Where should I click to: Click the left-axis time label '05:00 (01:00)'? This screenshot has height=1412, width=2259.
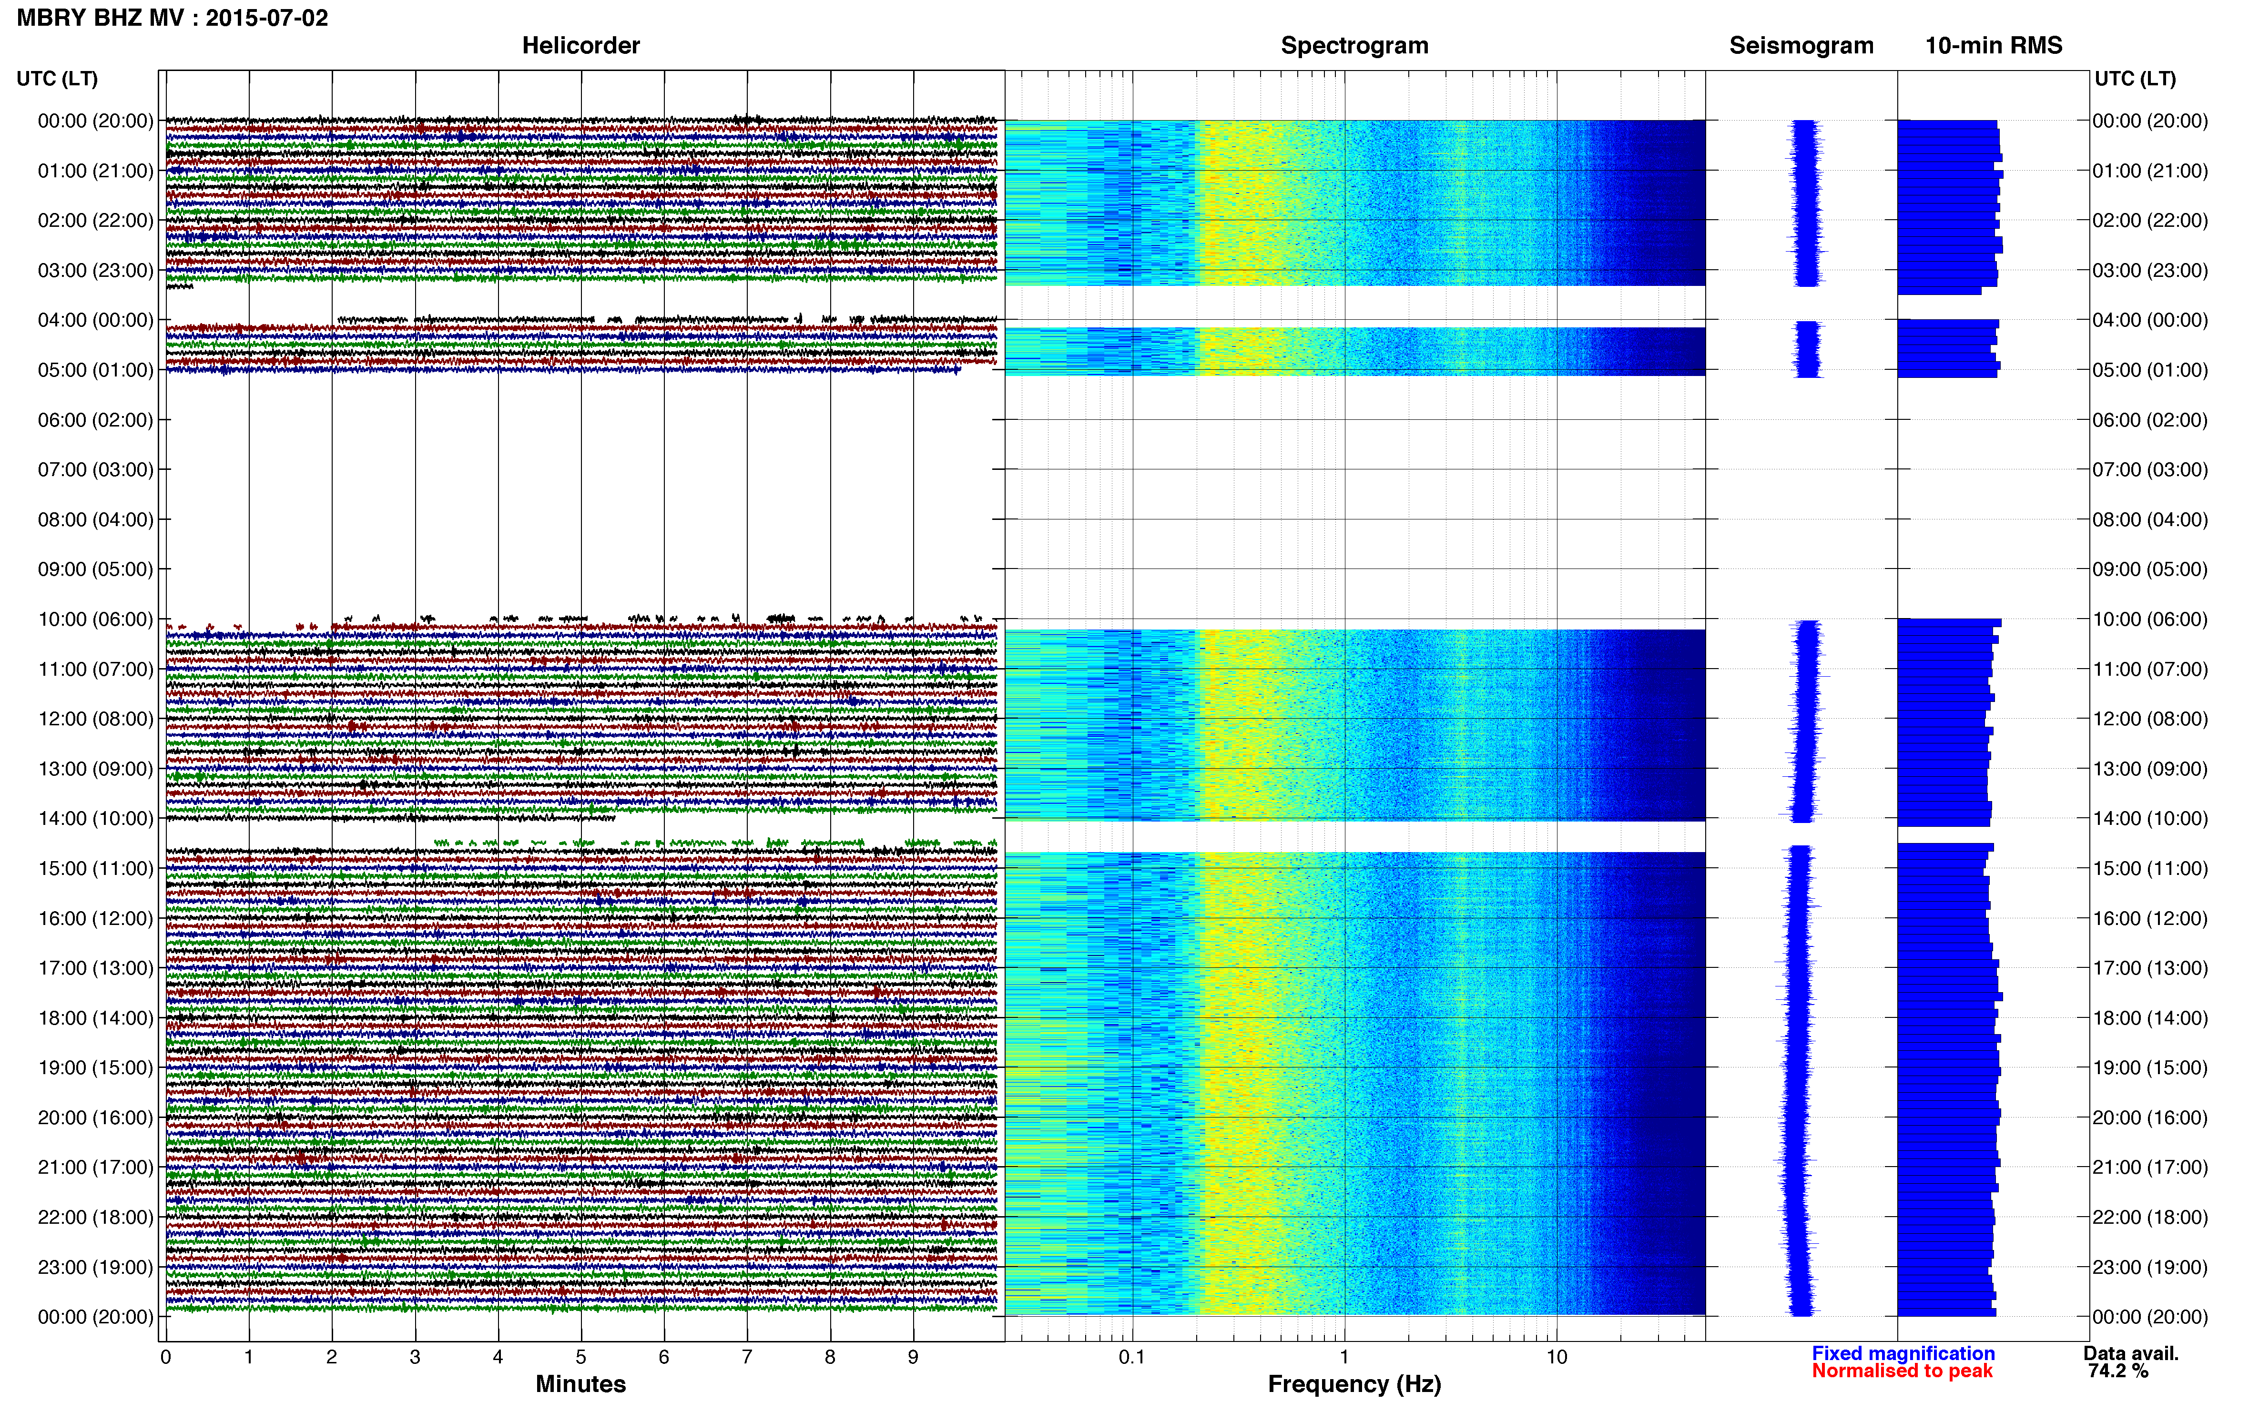(x=95, y=370)
